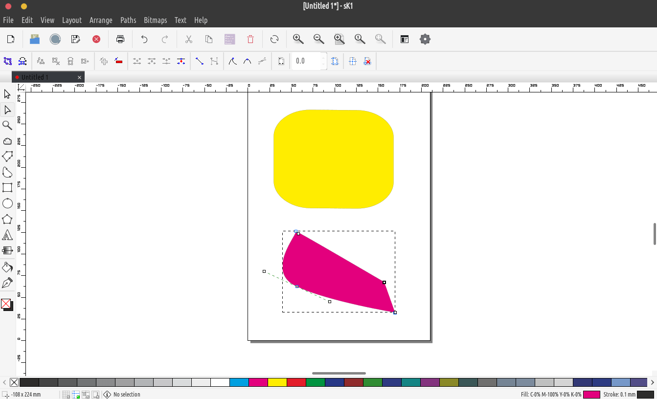Select the Ellipse tool in the toolbox
The height and width of the screenshot is (399, 657).
pyautogui.click(x=7, y=203)
